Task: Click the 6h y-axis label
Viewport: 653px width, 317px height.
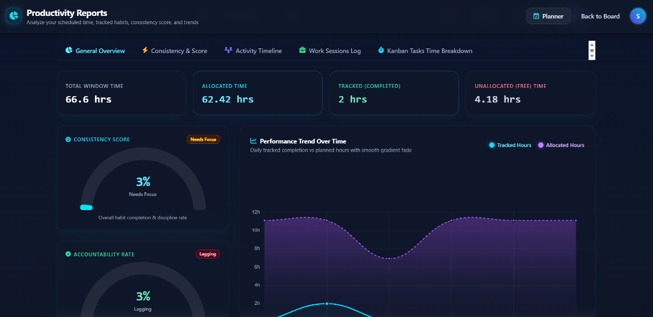Action: coord(256,267)
